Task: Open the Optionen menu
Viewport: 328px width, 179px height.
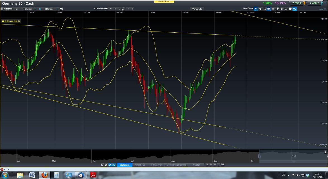Action: (8, 9)
